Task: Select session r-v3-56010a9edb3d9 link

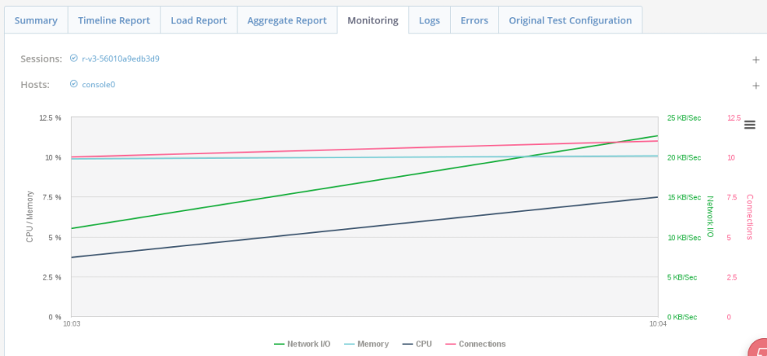Action: 121,58
